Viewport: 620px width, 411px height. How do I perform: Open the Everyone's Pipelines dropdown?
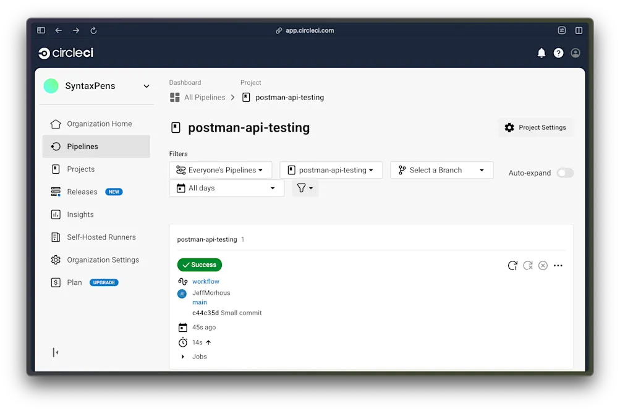pos(220,169)
